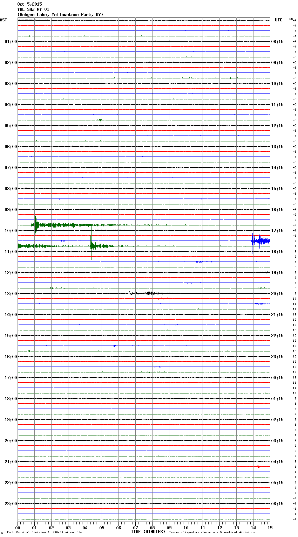The height and width of the screenshot is (537, 298).
Task: Click the MST timezone label
Action: click(x=4, y=20)
